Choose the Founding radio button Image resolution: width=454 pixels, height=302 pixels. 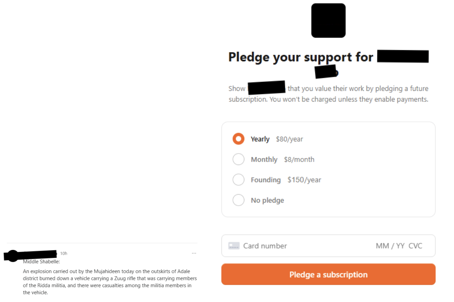[238, 180]
